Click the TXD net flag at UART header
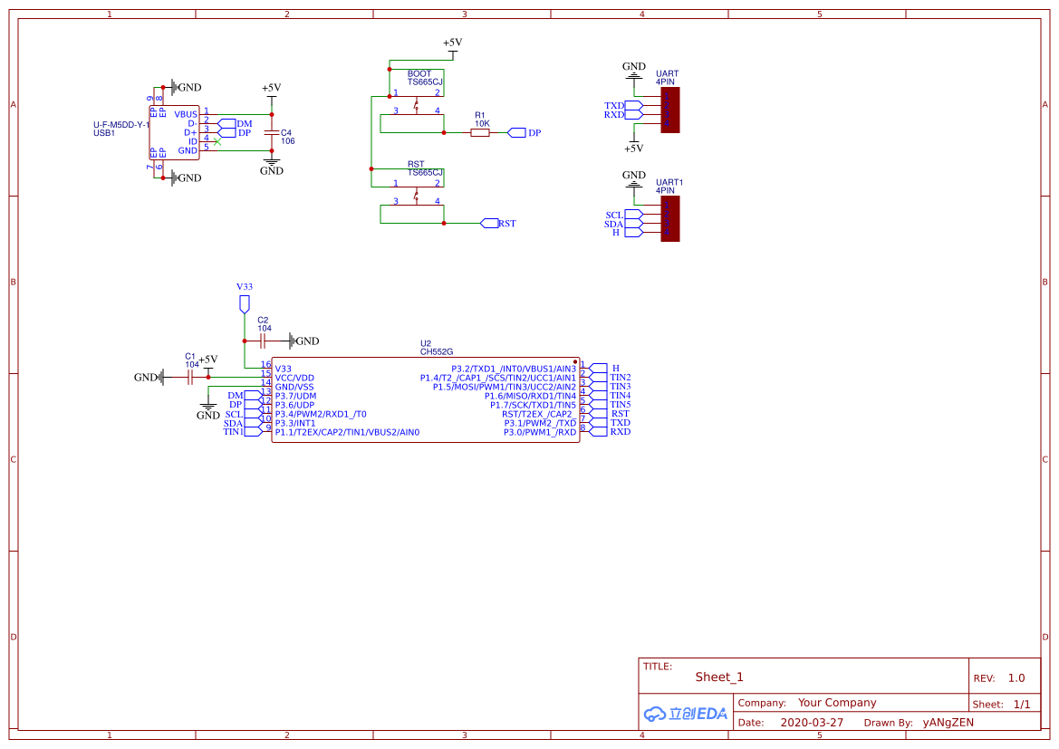The image size is (1059, 749). (634, 105)
